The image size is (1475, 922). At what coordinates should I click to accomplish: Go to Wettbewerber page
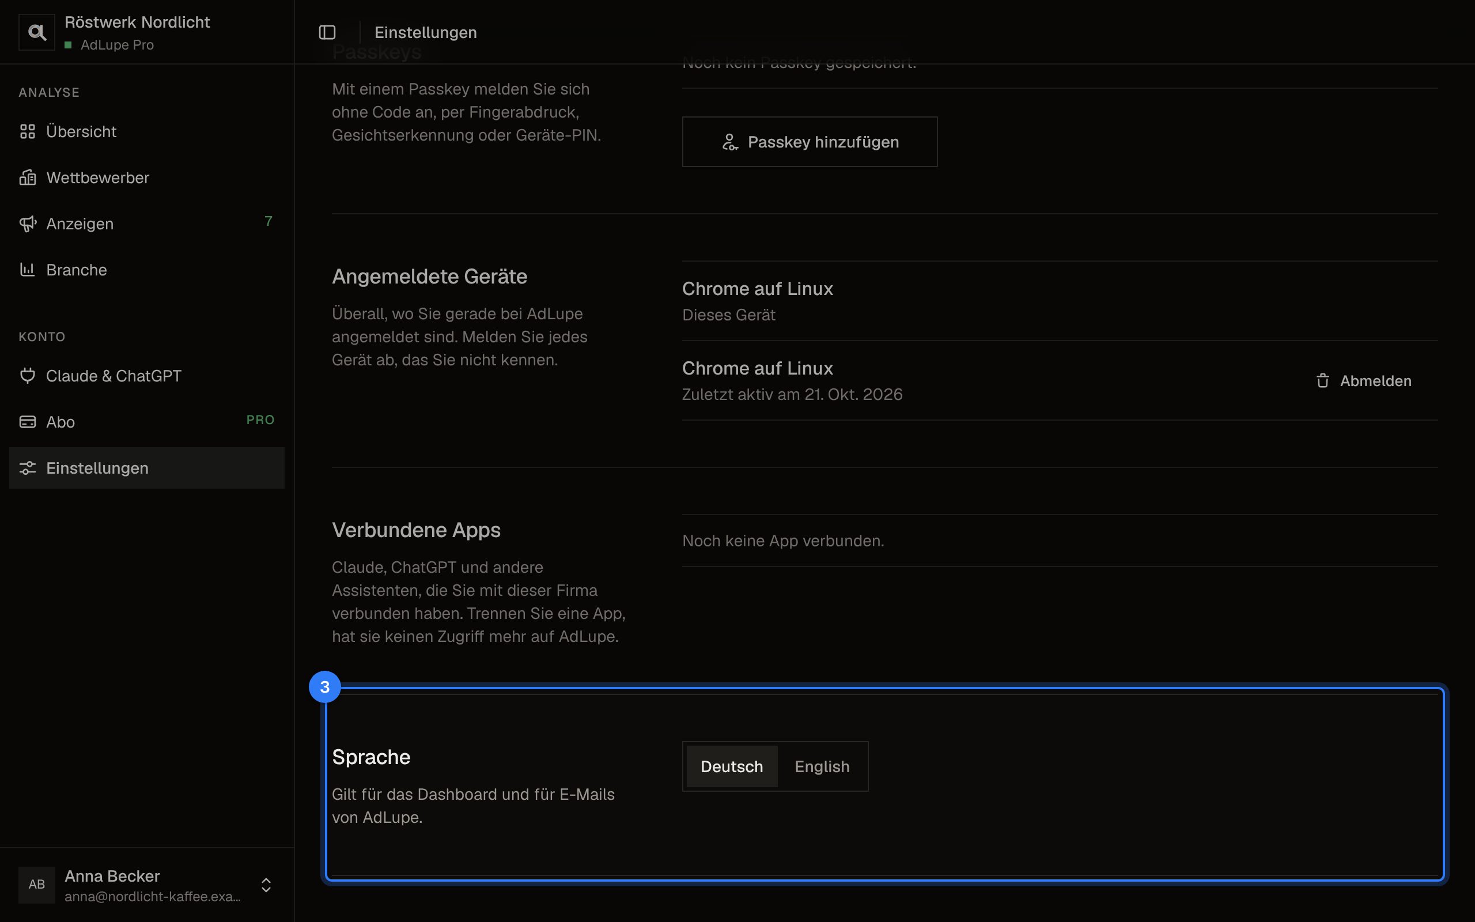click(x=147, y=177)
